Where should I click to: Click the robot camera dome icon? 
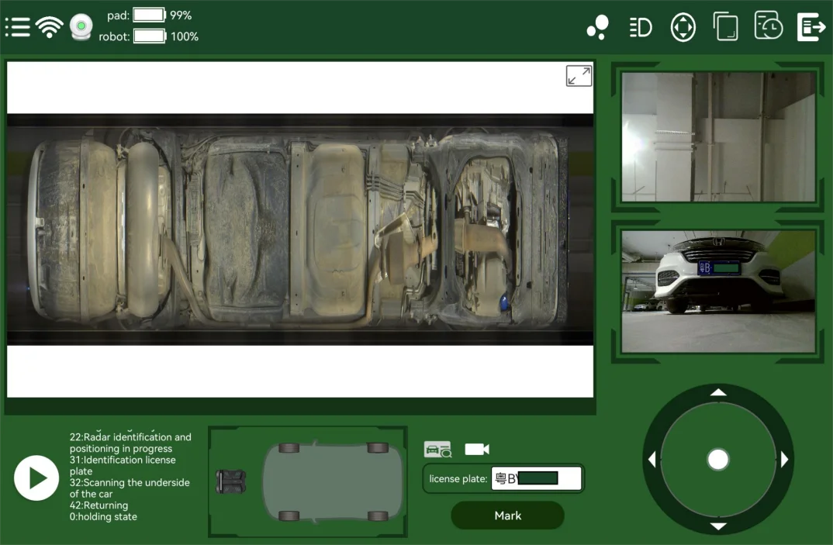point(81,27)
